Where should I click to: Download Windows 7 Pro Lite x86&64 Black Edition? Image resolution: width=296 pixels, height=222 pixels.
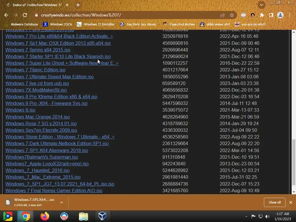pos(59,36)
